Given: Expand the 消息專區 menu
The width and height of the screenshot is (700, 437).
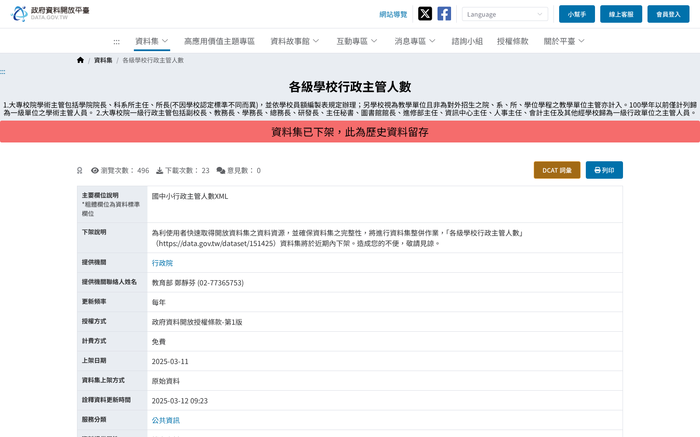Looking at the screenshot, I should (x=415, y=41).
